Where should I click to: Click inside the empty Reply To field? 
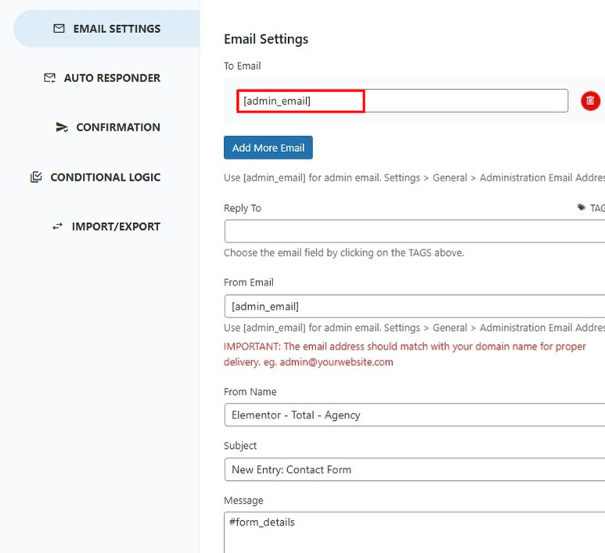pos(415,231)
